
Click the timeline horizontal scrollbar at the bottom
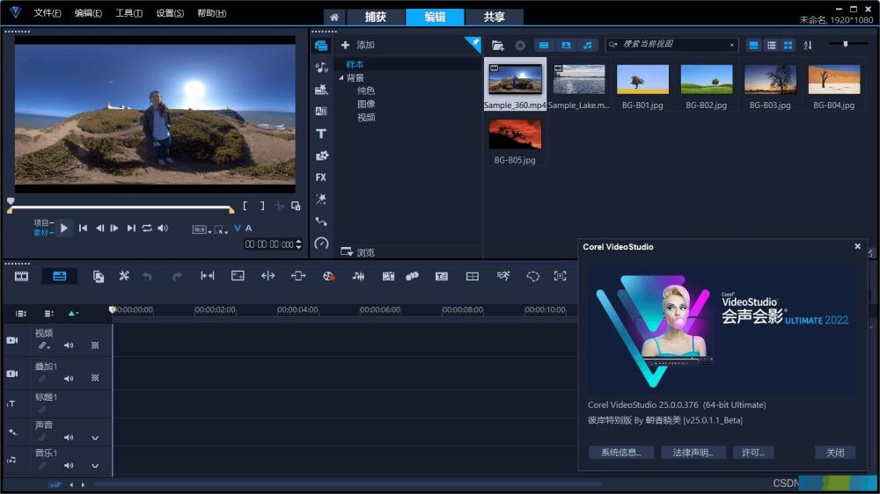coord(347,483)
